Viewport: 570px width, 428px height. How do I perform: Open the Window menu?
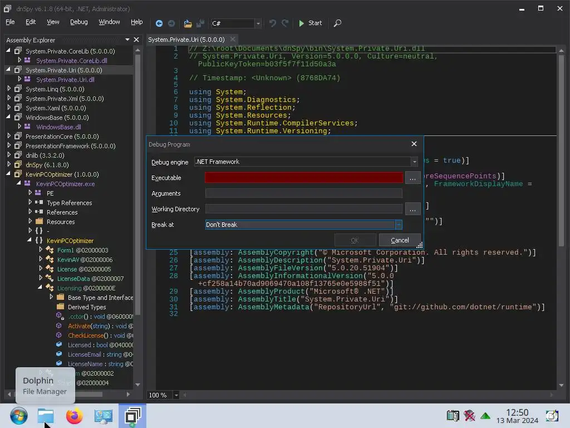109,22
